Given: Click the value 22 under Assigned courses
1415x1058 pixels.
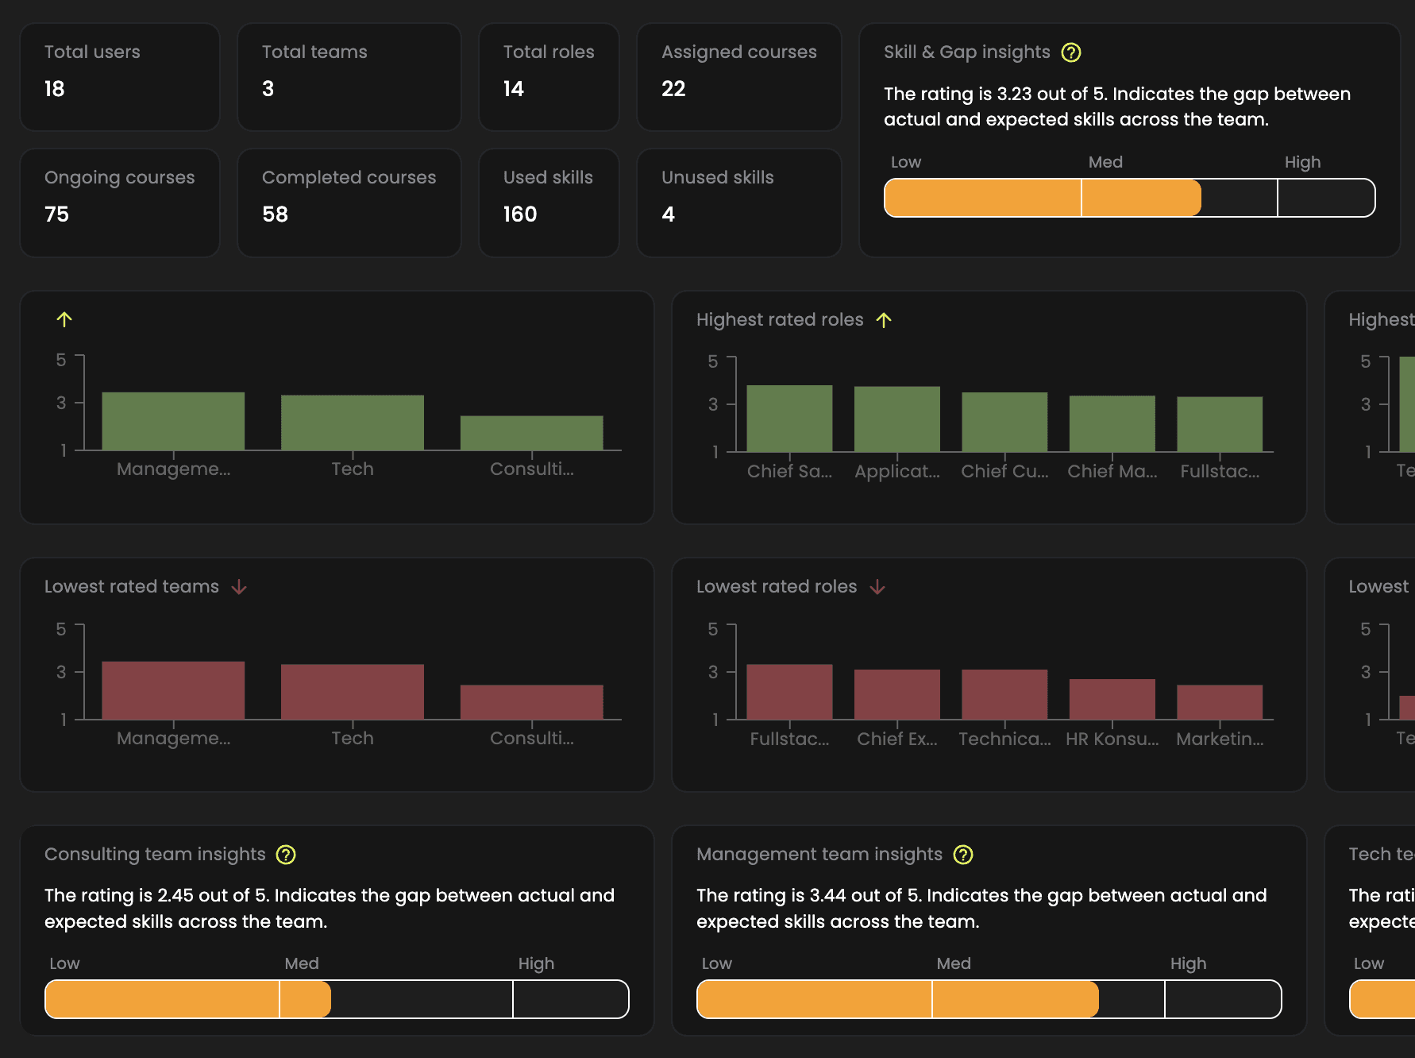Looking at the screenshot, I should pos(673,89).
